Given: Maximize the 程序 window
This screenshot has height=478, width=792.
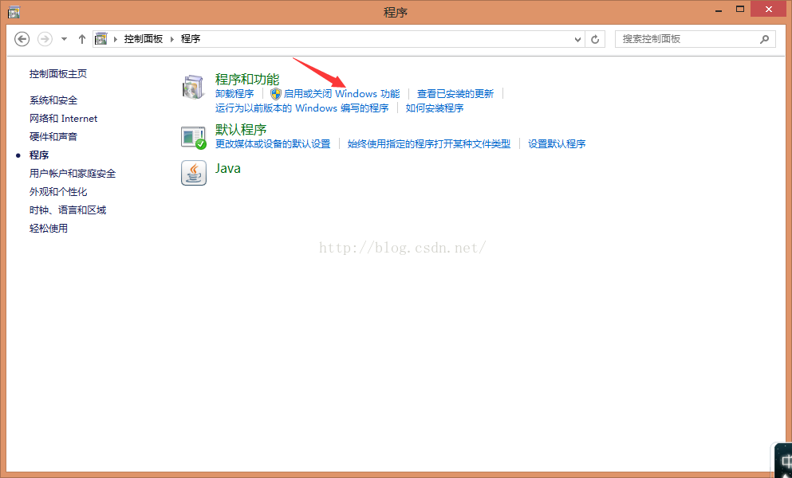Looking at the screenshot, I should point(740,9).
